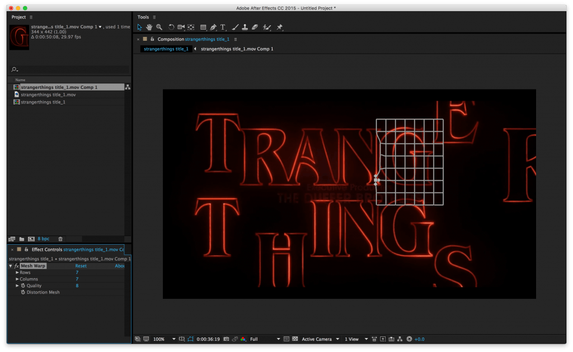Switch to strangerthings title_1.mov Comp 1 breadcrumb
The width and height of the screenshot is (573, 352).
click(x=237, y=49)
